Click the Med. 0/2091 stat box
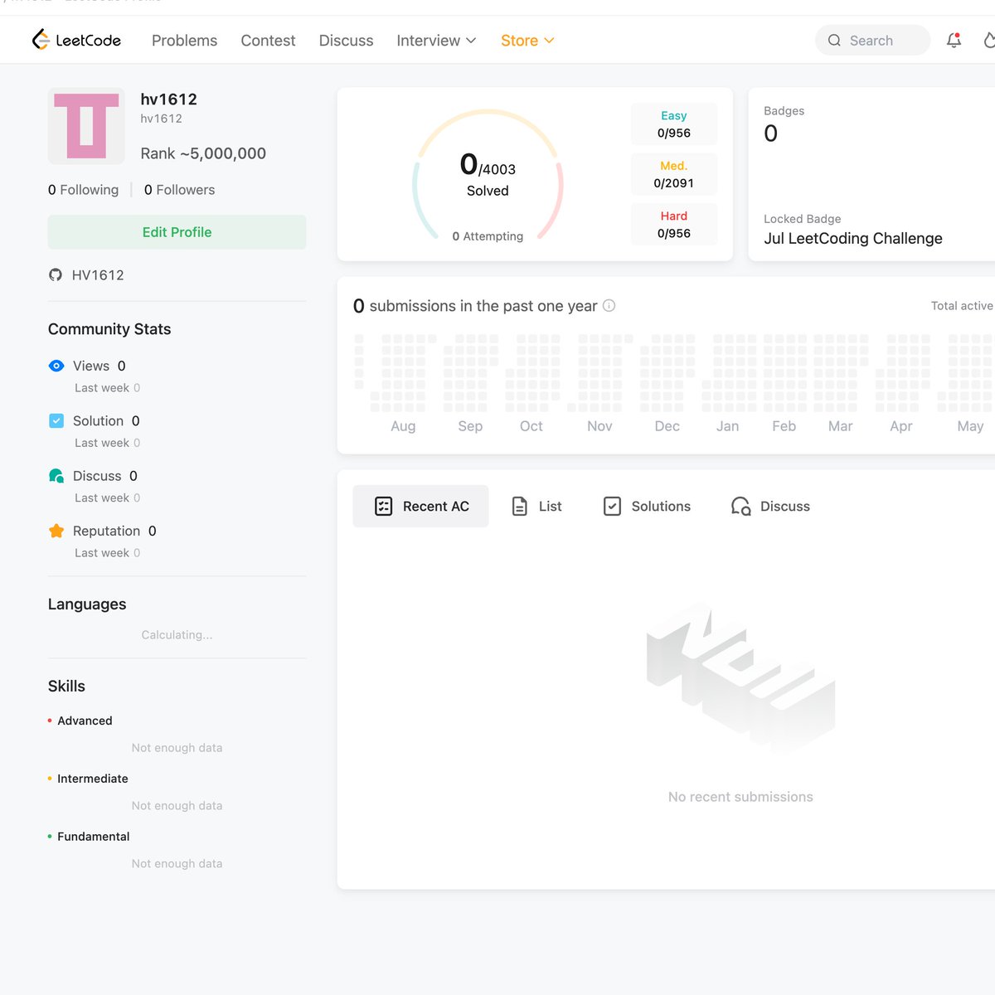This screenshot has width=995, height=995. tap(674, 174)
